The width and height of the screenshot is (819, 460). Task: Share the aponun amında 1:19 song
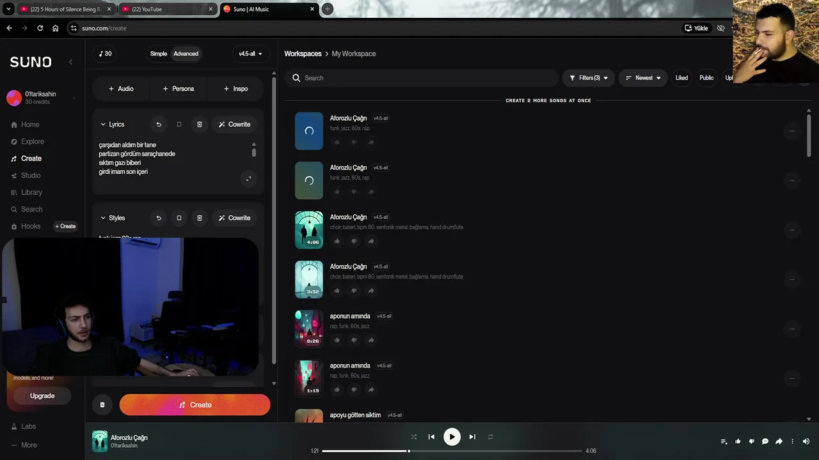[371, 390]
